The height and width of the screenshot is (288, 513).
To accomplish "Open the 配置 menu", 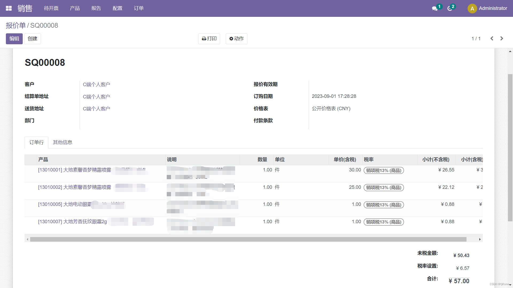I will coord(117,8).
